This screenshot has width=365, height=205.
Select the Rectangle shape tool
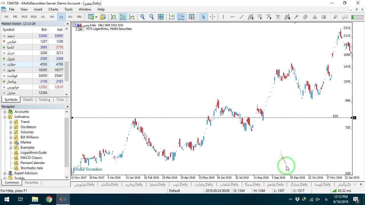click(x=324, y=17)
